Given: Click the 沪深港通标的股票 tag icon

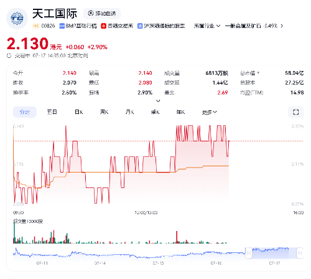Looking at the screenshot, I should pos(140,26).
